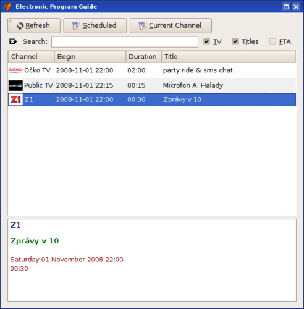Click the clear search arrow icon
The image size is (304, 309).
point(13,41)
